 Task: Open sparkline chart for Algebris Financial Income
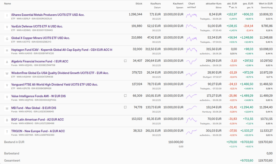[x=192, y=62]
